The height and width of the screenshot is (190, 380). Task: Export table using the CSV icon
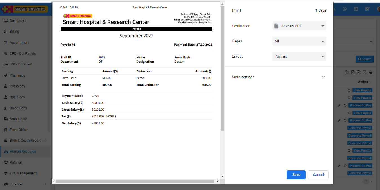coord(359,72)
